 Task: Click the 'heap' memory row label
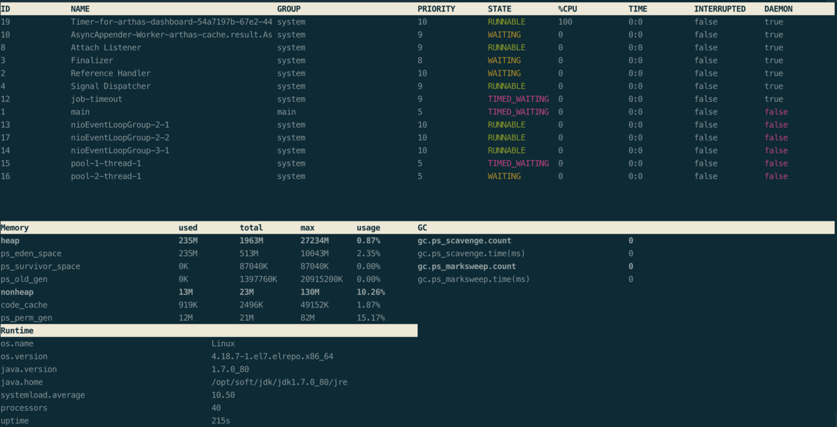coord(10,241)
